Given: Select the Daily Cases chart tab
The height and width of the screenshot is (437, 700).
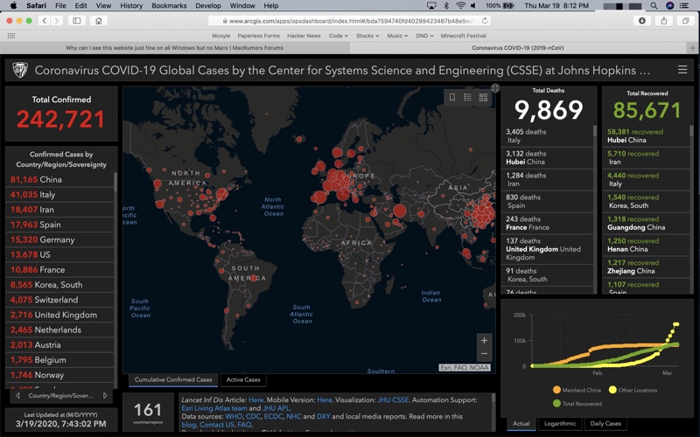Looking at the screenshot, I should 605,423.
